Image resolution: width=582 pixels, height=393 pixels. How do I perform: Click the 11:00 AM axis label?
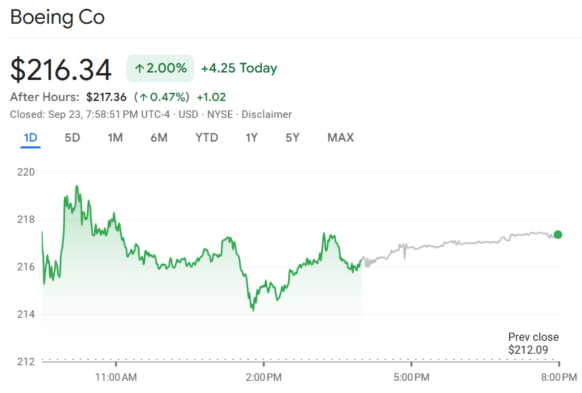(x=116, y=376)
